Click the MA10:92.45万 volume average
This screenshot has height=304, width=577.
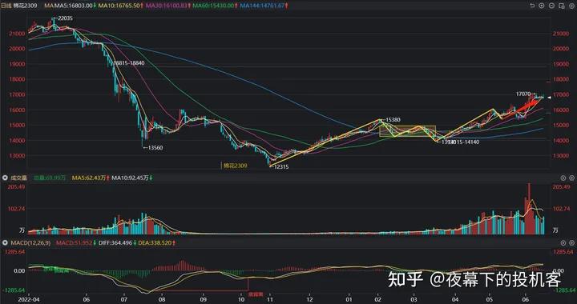[131, 178]
